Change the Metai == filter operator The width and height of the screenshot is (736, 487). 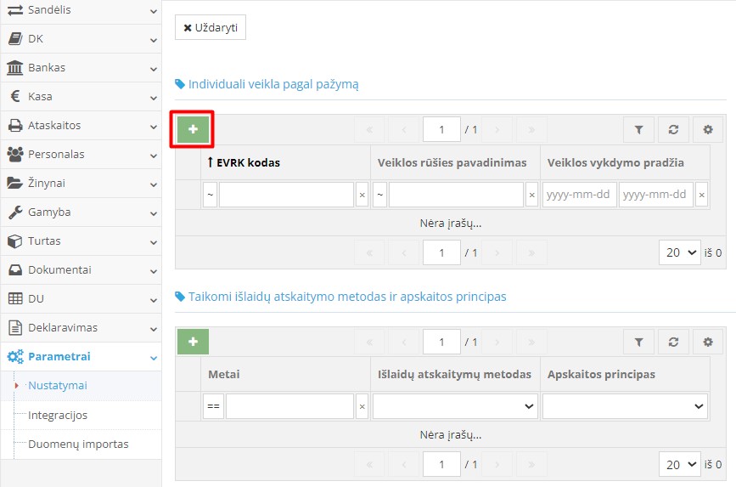tap(214, 406)
